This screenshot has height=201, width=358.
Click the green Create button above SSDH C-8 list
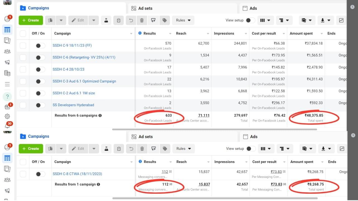(x=31, y=149)
